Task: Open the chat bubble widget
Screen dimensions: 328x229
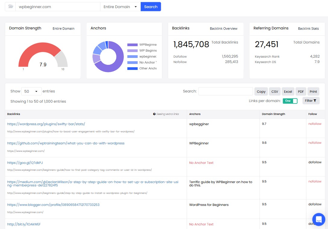Action: pyautogui.click(x=319, y=219)
